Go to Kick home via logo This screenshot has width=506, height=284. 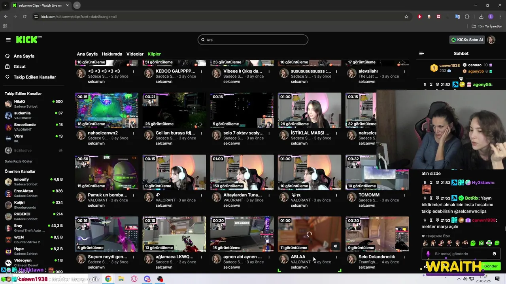(29, 39)
